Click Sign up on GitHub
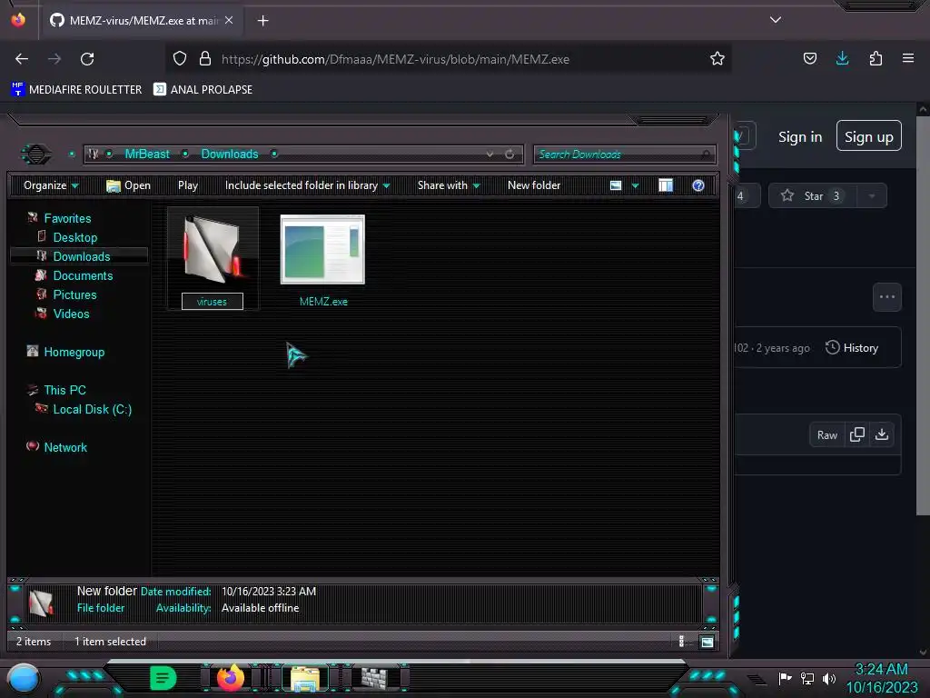Image resolution: width=930 pixels, height=698 pixels. coord(869,136)
